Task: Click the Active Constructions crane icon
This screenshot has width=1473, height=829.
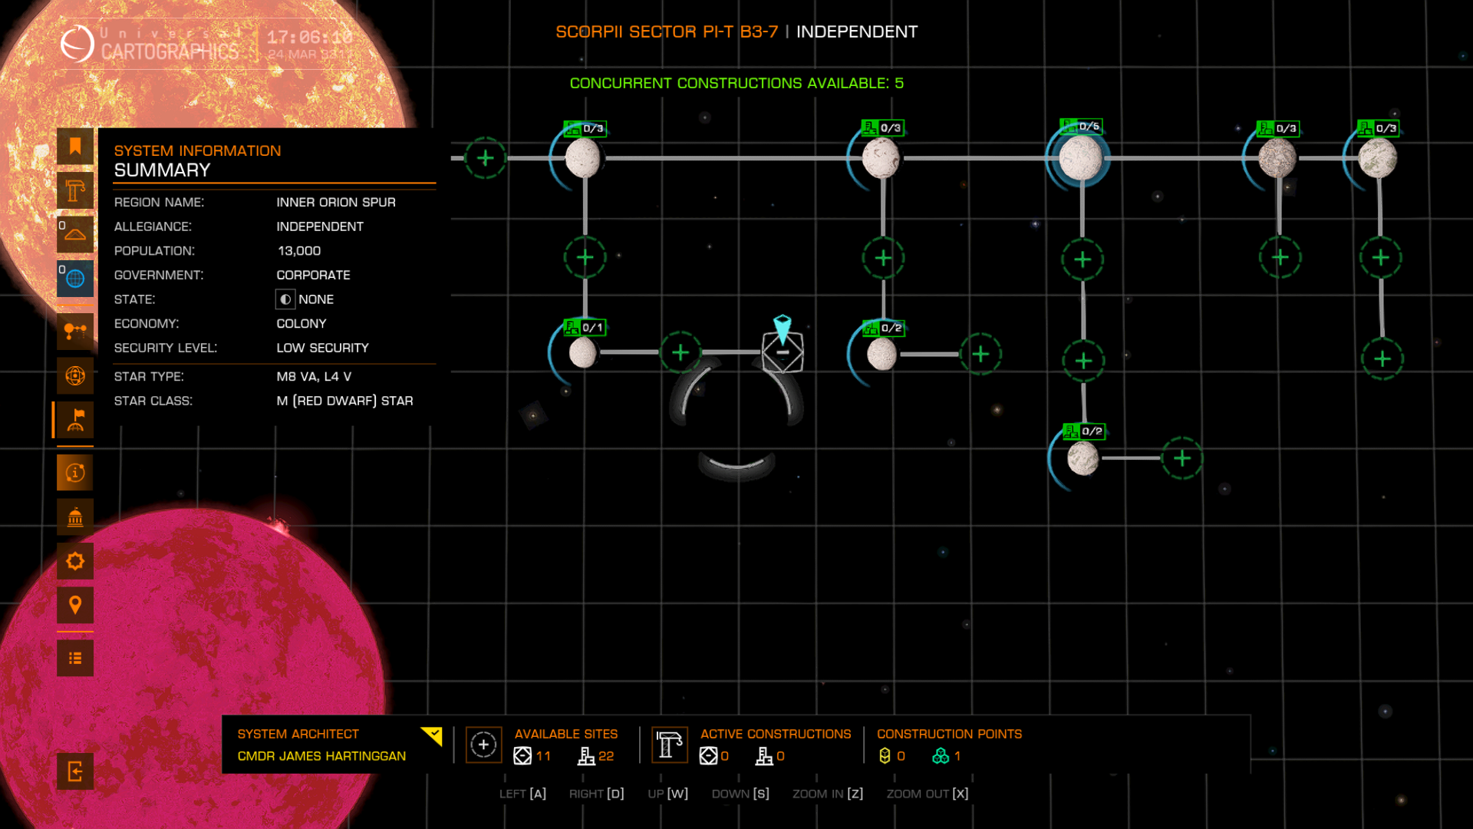Action: (x=669, y=745)
